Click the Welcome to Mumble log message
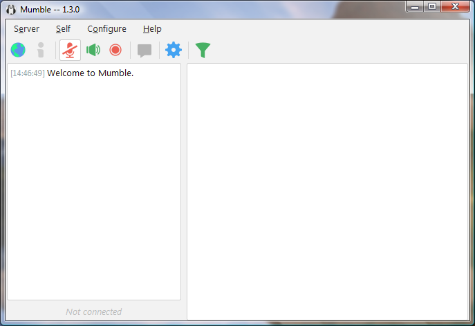This screenshot has height=326, width=475. tap(91, 73)
